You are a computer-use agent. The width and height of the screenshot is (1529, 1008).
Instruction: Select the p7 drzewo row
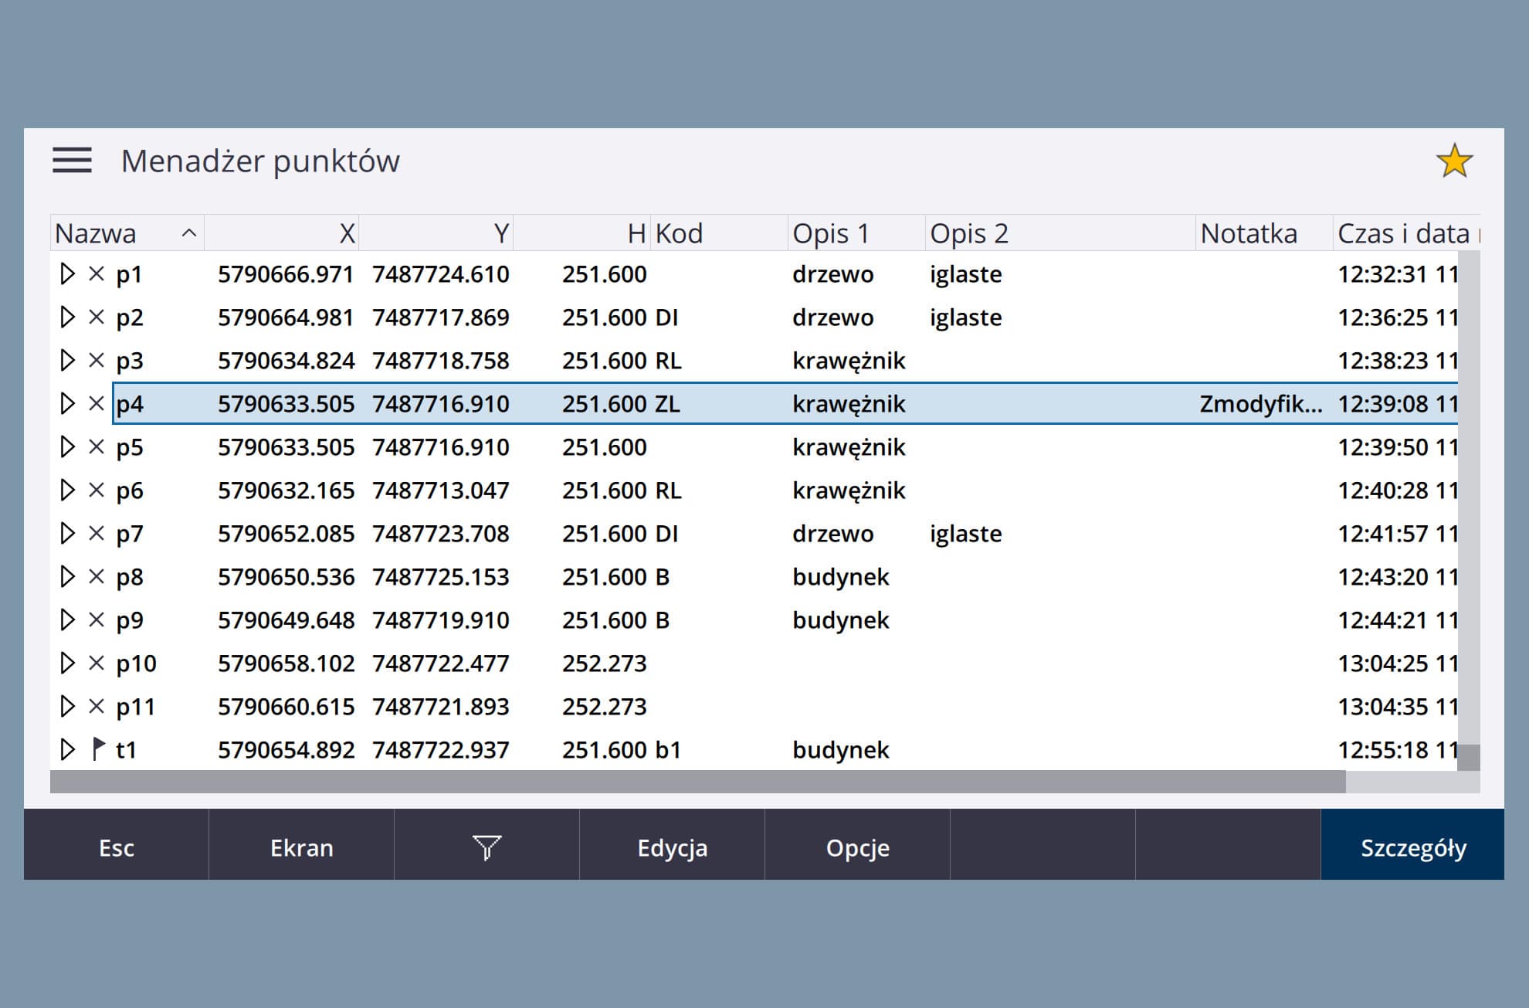tap(832, 534)
